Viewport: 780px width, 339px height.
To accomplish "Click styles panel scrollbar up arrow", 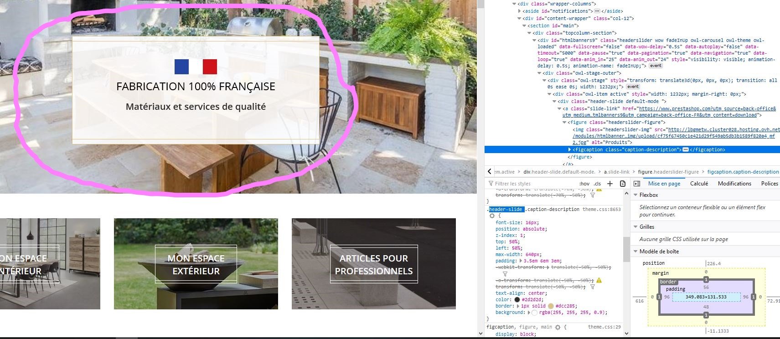I will click(626, 194).
